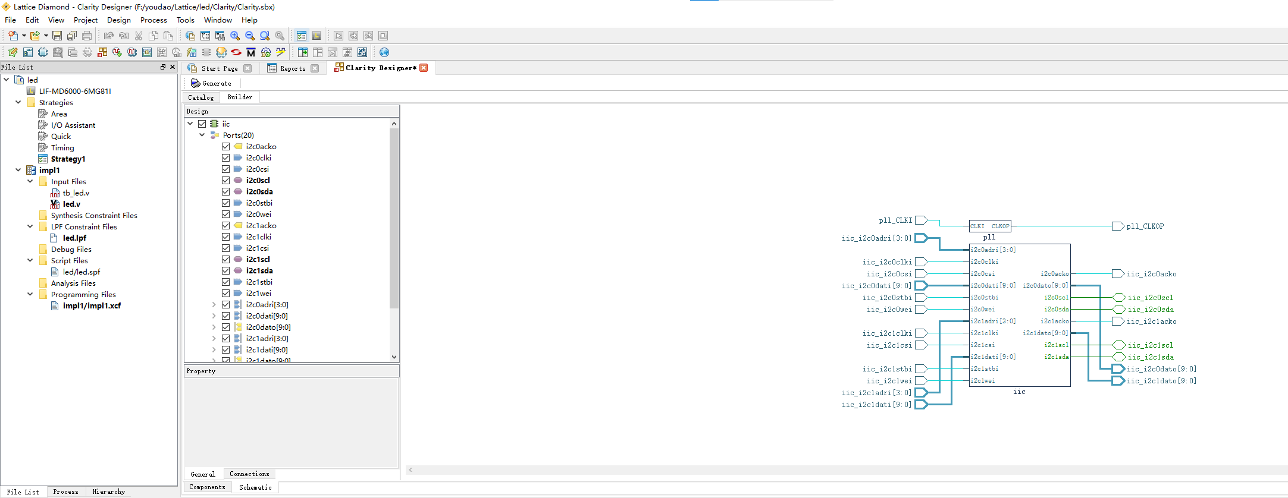The width and height of the screenshot is (1288, 498).
Task: Click the Save All toolbar icon
Action: [72, 36]
